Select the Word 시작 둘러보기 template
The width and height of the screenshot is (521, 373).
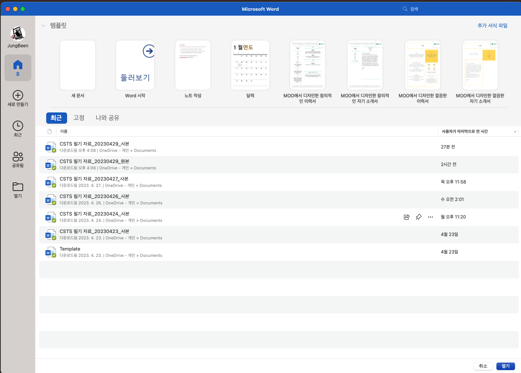click(x=135, y=65)
